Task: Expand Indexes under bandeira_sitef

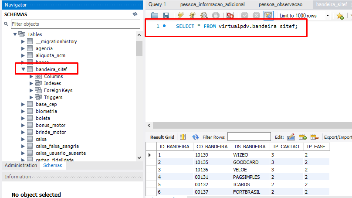Action: coord(31,83)
